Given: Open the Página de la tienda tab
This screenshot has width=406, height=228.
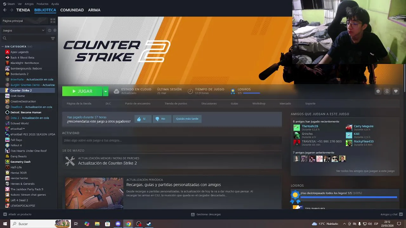Looking at the screenshot, I should click(x=79, y=104).
